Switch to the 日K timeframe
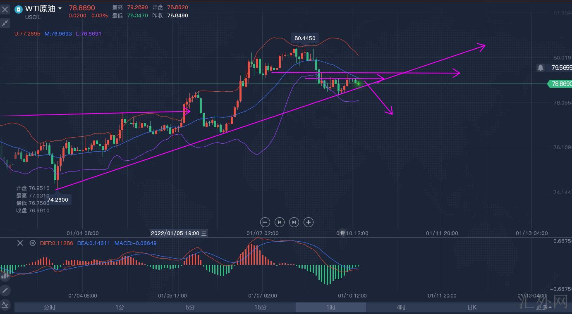Image resolution: width=572 pixels, height=314 pixels. 472,307
